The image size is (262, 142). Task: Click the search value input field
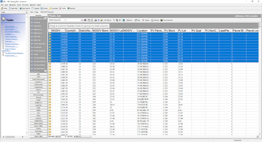pos(74,20)
